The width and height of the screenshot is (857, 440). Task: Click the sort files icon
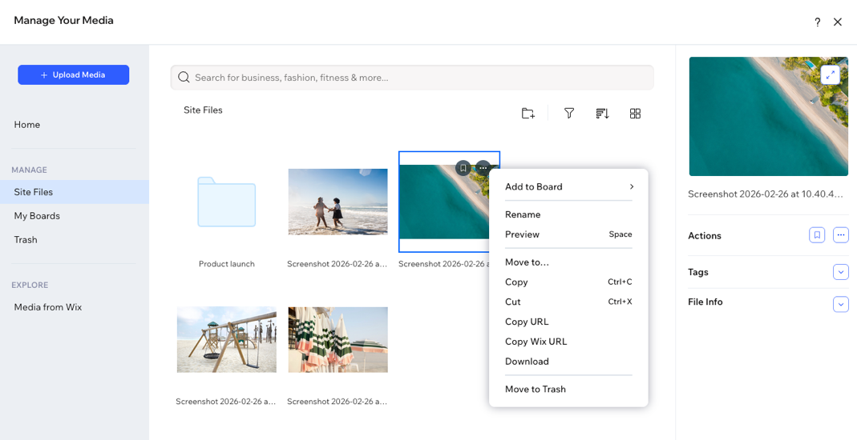[x=602, y=114]
